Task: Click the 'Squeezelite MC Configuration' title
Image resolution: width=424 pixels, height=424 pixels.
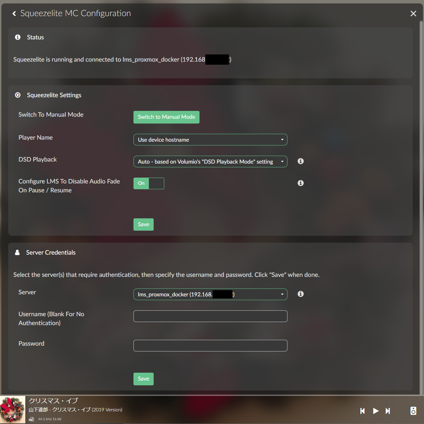Action: click(x=76, y=13)
